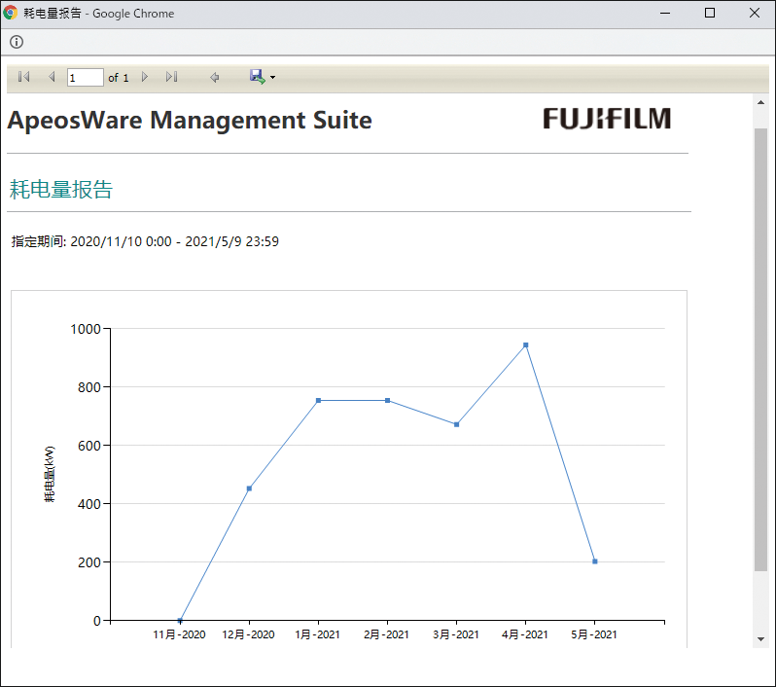Click the scrollbar down arrow
Screen dimensions: 776x687
click(760, 639)
